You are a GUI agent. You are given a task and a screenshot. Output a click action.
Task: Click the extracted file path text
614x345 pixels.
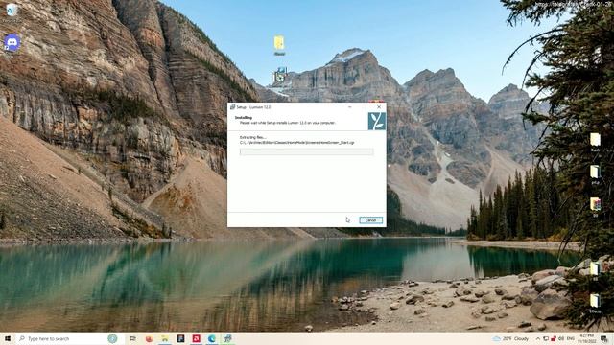point(296,143)
